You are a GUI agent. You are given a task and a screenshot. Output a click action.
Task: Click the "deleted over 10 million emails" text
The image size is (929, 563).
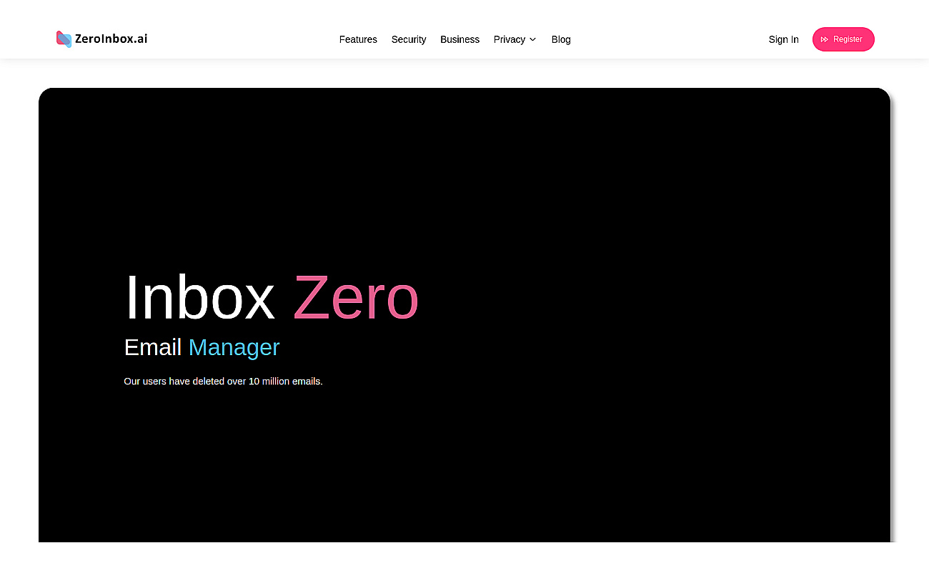click(x=257, y=382)
